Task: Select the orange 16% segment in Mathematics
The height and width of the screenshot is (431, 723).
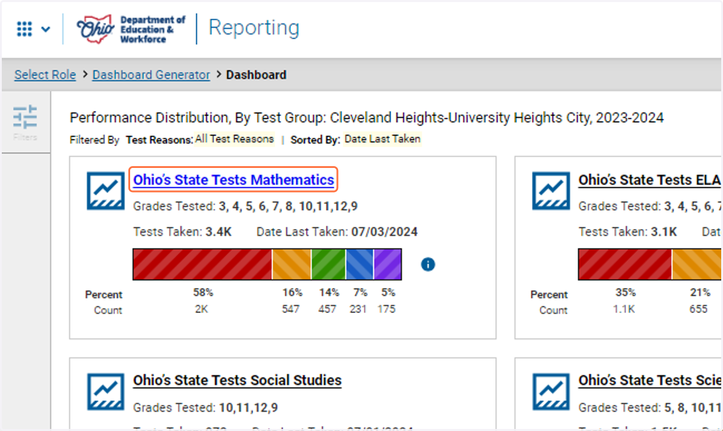Action: tap(292, 264)
